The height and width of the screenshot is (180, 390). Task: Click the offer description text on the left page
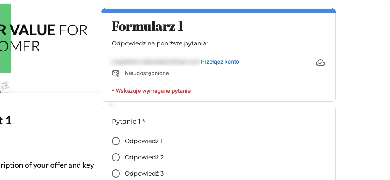[x=48, y=165]
